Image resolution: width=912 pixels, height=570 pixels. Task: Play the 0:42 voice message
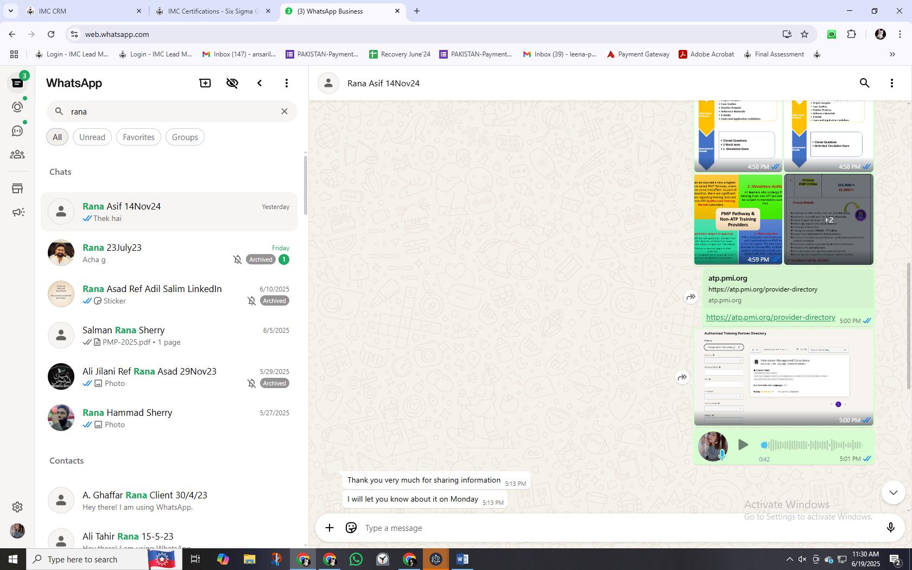tap(743, 445)
